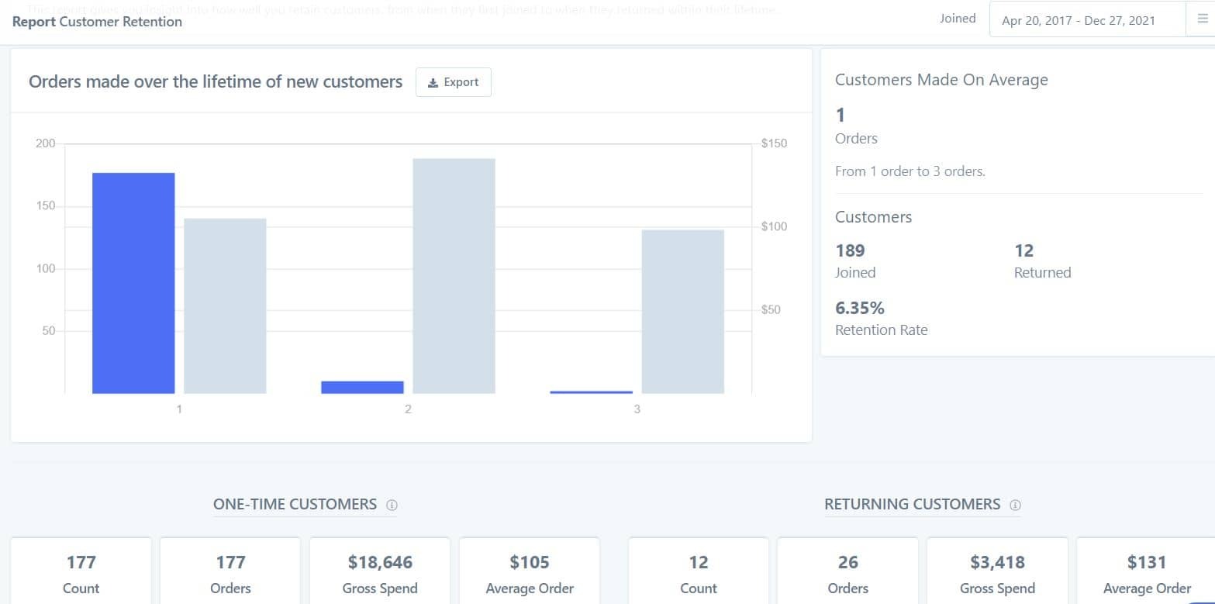Click the '189 Joined' customers figure
This screenshot has width=1215, height=604.
[x=850, y=260]
